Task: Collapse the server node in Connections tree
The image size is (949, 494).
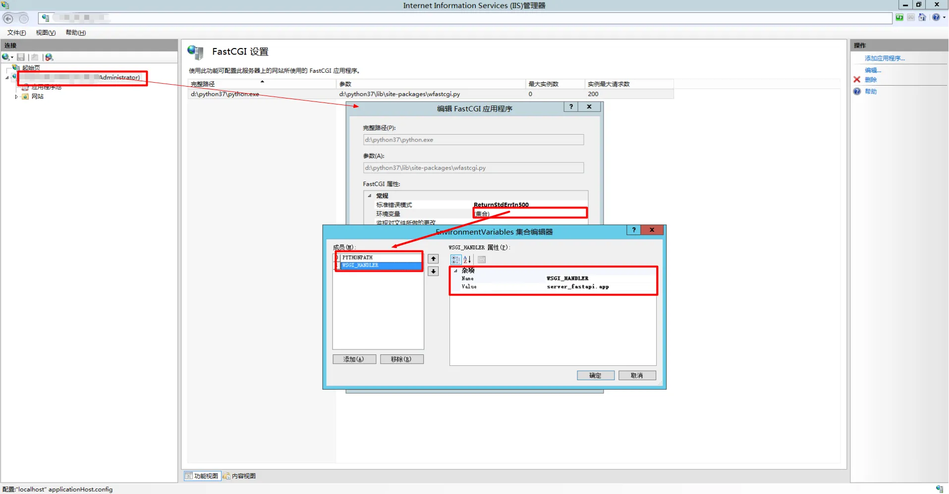Action: (x=7, y=78)
